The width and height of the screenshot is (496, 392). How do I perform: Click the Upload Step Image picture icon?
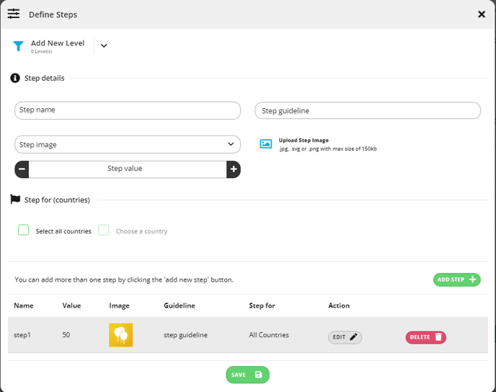point(266,144)
